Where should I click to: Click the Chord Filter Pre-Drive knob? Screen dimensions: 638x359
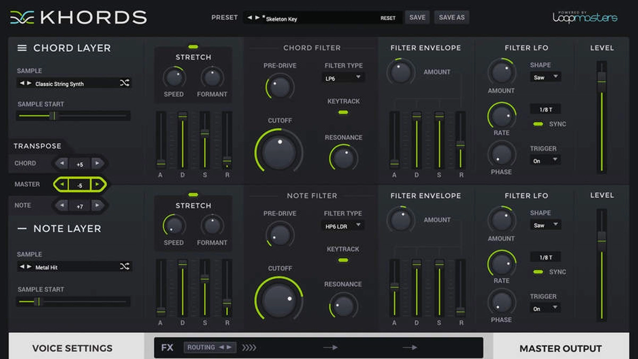(280, 87)
